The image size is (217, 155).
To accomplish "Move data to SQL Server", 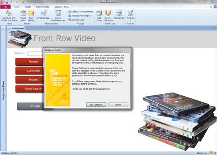I will point(99,16).
